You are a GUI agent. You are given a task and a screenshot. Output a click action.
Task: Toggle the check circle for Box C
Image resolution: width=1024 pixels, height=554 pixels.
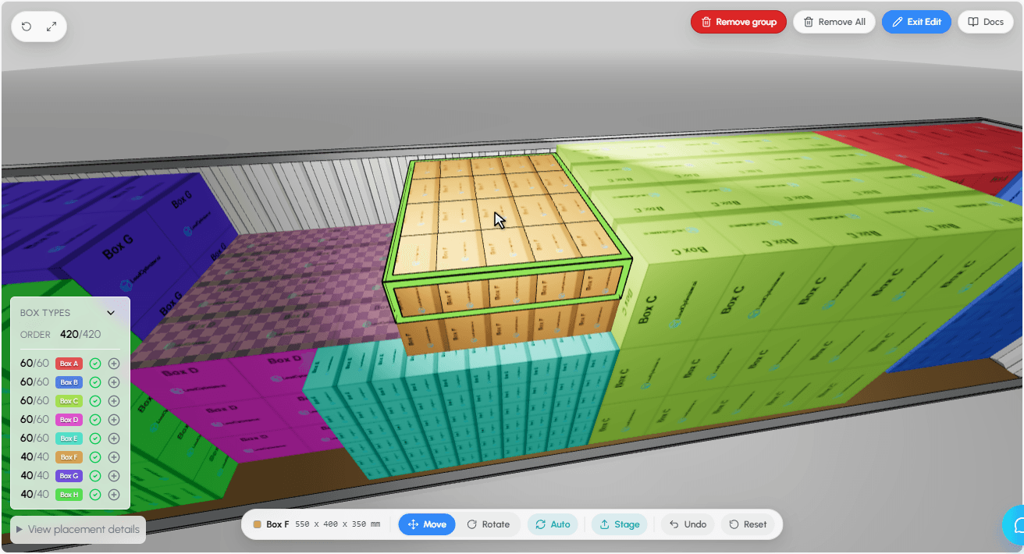tap(95, 401)
